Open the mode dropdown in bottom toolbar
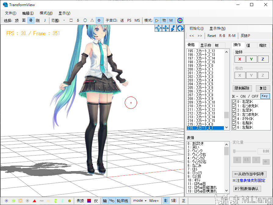 (x=140, y=201)
